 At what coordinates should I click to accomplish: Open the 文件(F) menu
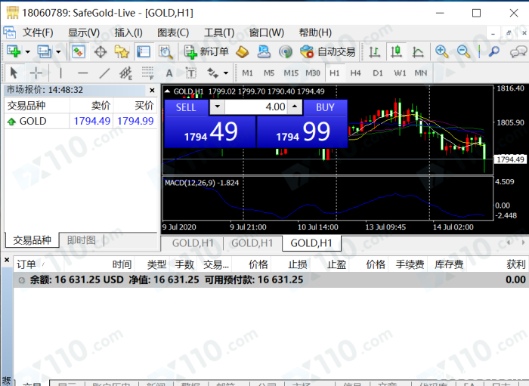click(38, 32)
